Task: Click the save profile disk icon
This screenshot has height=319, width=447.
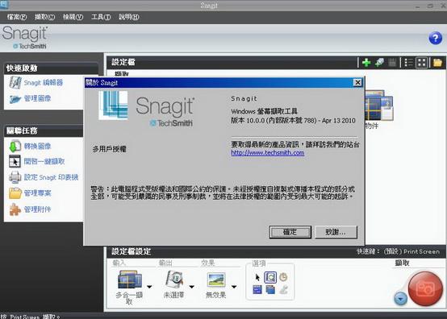Action: [x=393, y=62]
